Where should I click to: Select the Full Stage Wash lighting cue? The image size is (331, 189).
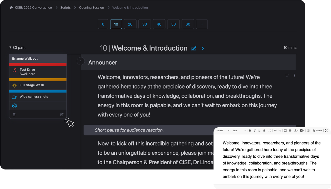point(38,85)
